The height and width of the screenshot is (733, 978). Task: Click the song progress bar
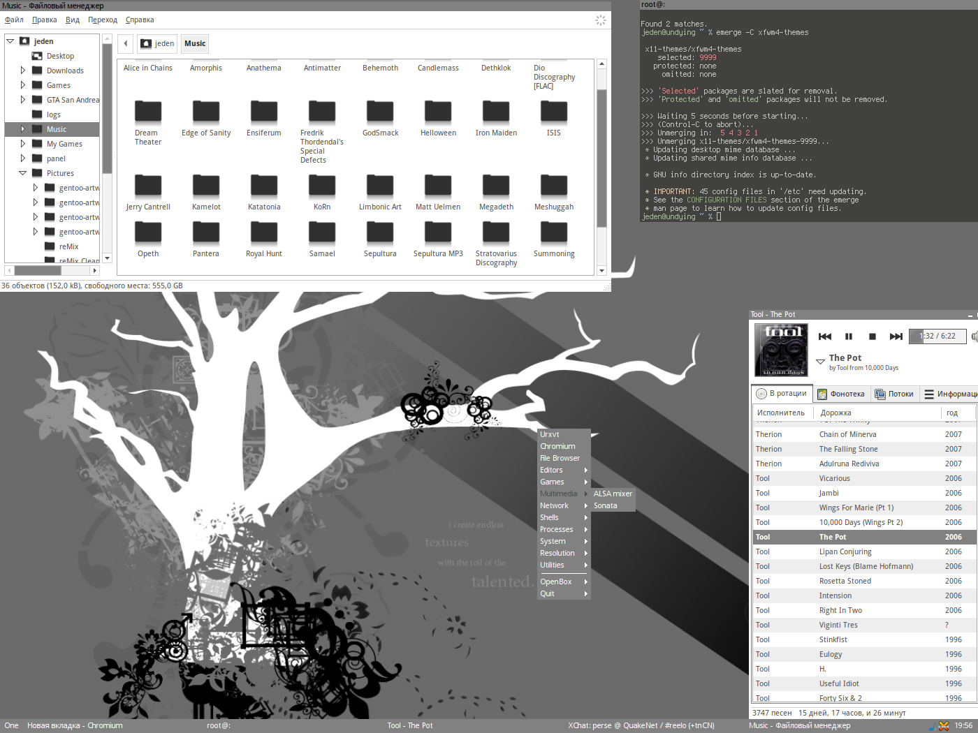[937, 336]
